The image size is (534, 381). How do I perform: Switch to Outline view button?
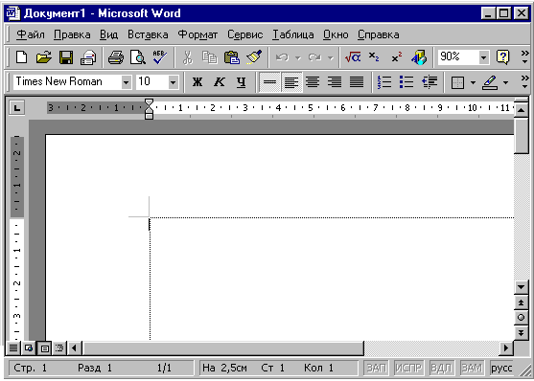pyautogui.click(x=59, y=348)
